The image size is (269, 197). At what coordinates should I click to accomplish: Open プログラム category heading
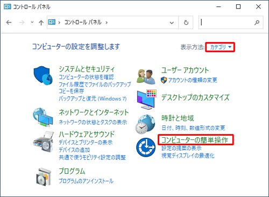click(x=72, y=171)
